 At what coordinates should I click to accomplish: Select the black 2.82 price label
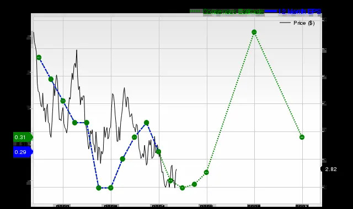coord(329,169)
